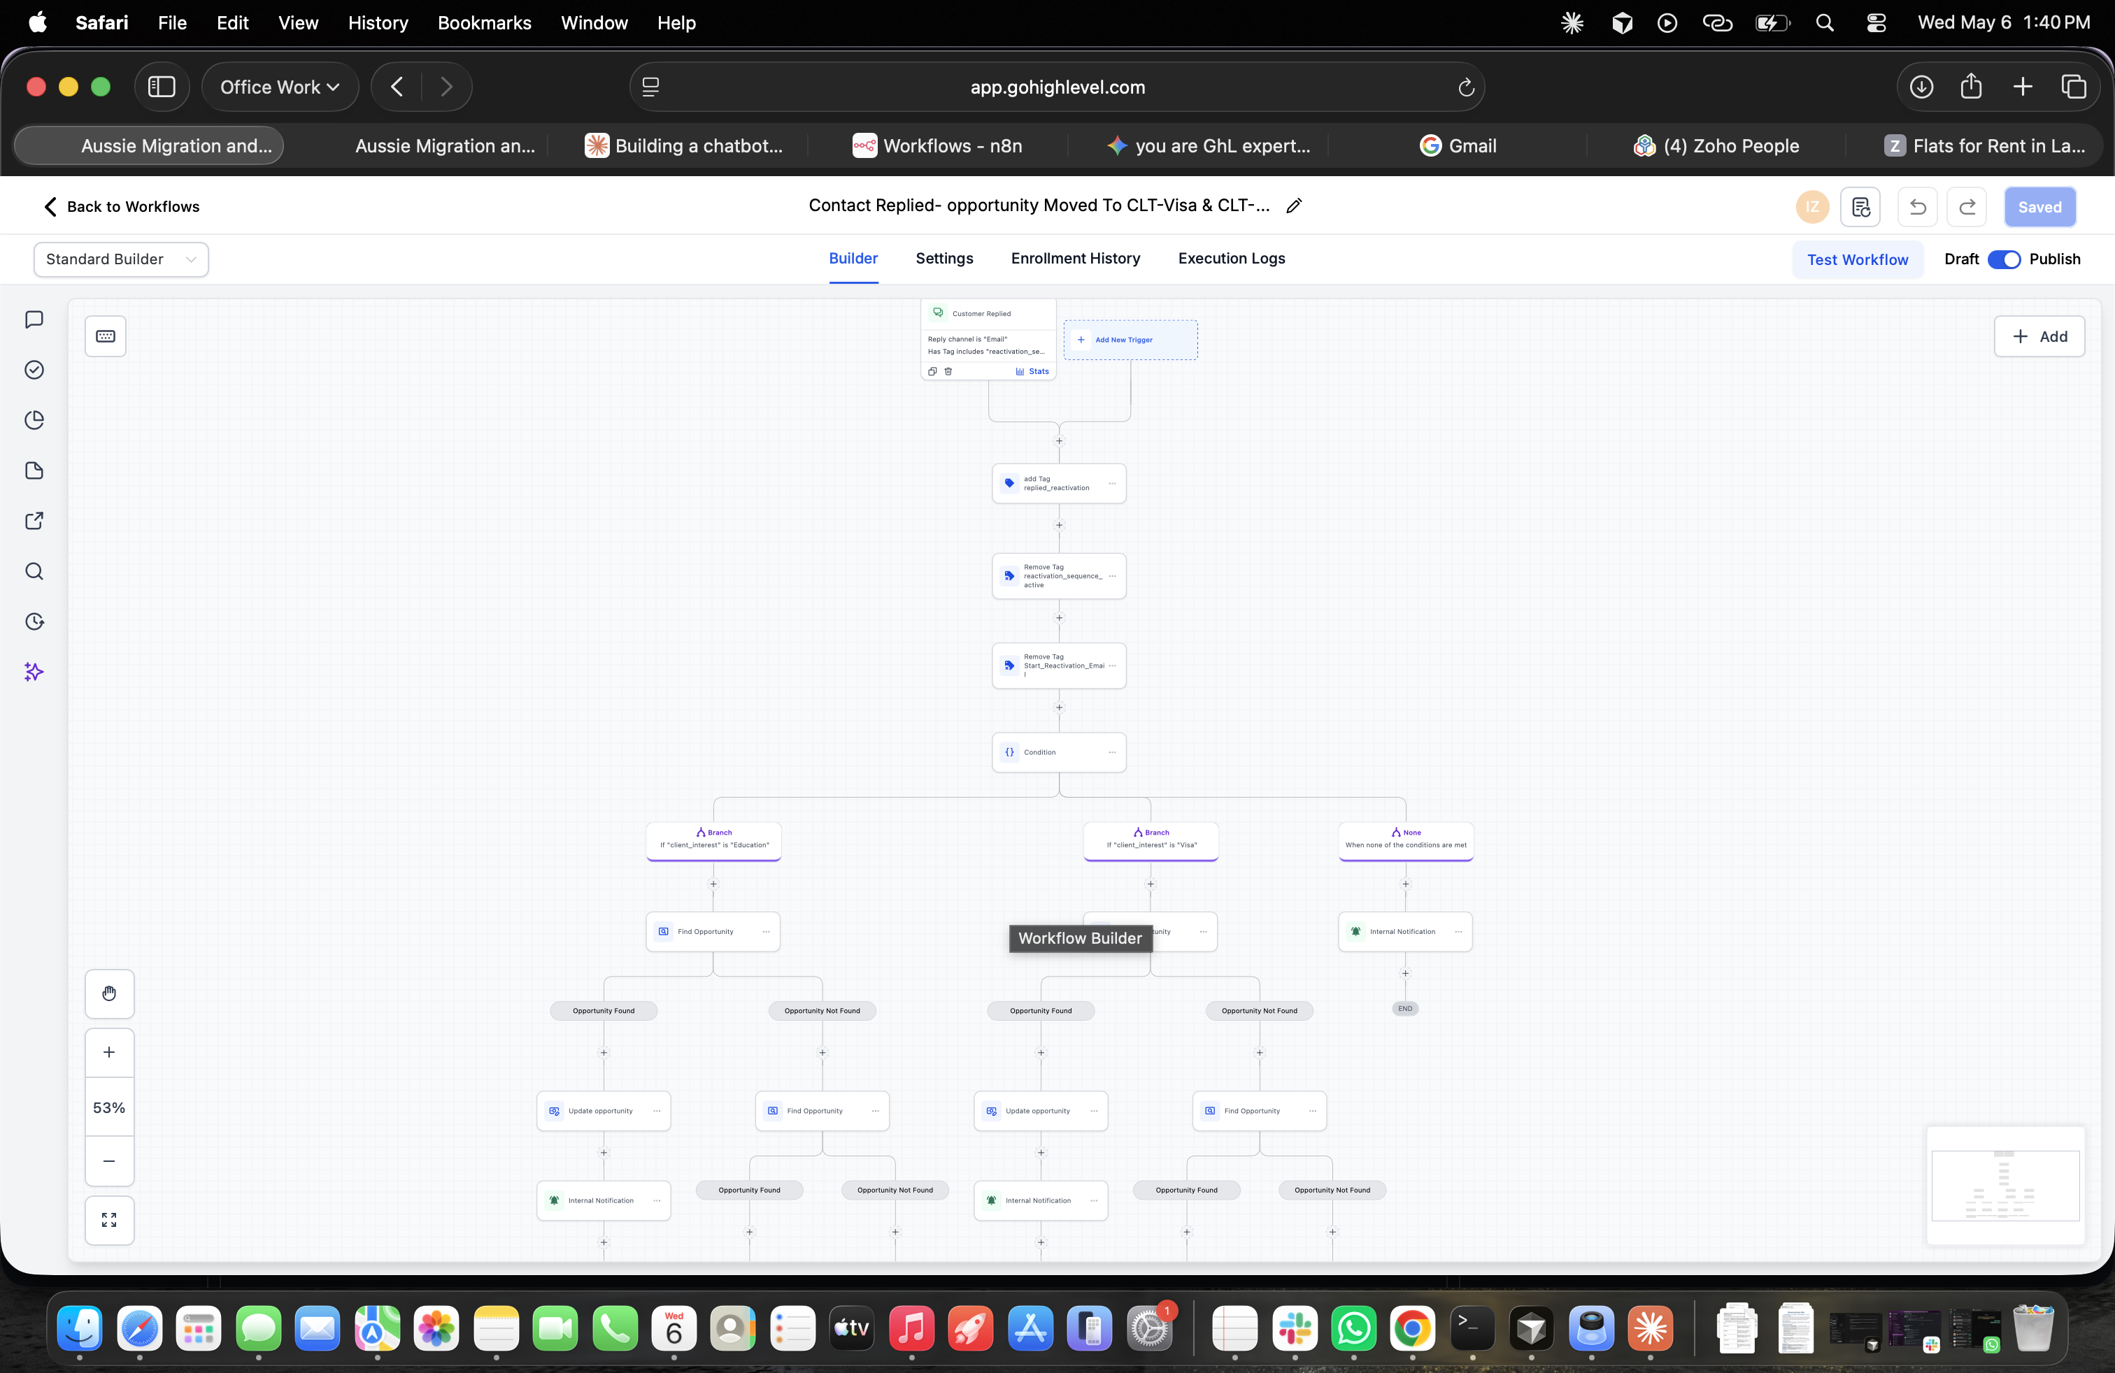Switch to Workflows - n8n browser tab
Viewport: 2115px width, 1373px height.
pos(937,145)
